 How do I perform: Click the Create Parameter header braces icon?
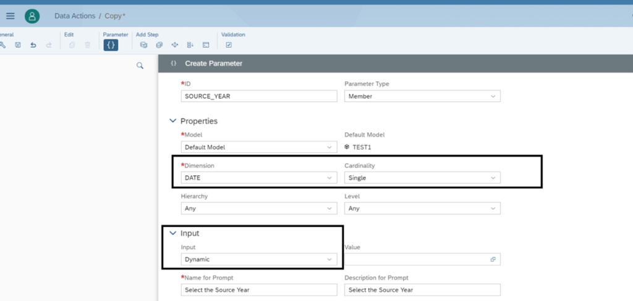pos(174,64)
